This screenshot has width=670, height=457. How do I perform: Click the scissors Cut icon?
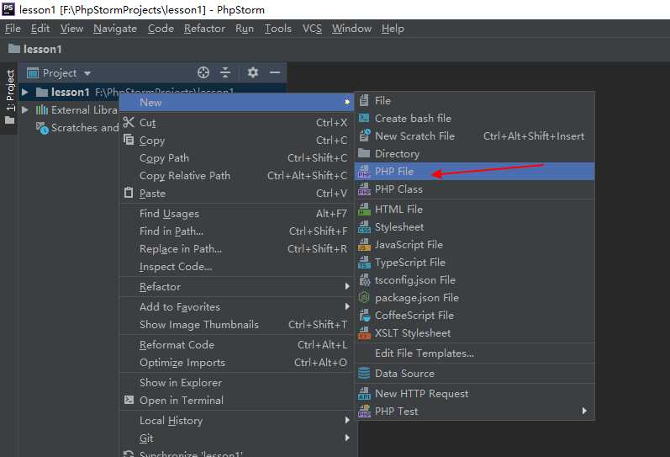click(x=129, y=122)
